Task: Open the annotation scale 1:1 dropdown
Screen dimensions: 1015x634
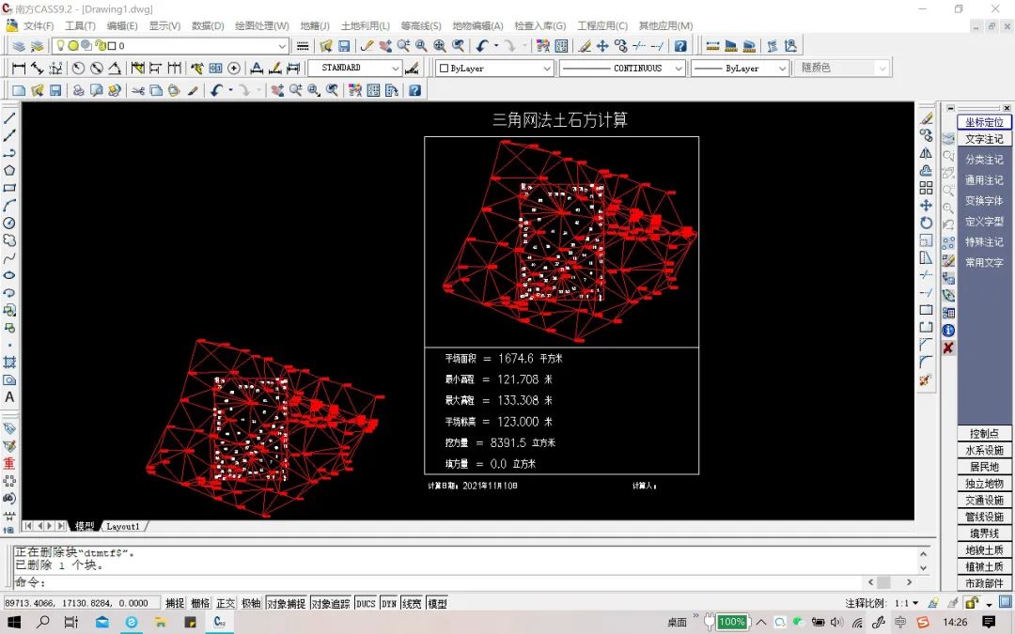Action: click(x=906, y=604)
